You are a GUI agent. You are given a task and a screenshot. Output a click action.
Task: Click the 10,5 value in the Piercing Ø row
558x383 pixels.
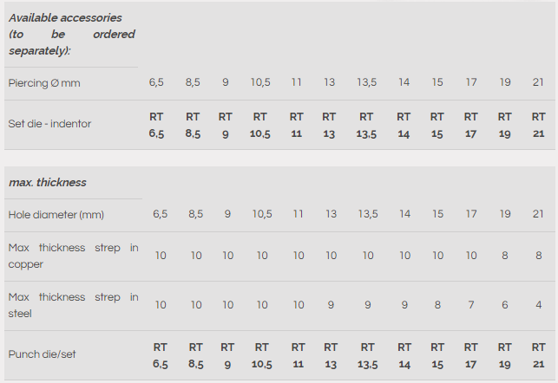pyautogui.click(x=260, y=82)
